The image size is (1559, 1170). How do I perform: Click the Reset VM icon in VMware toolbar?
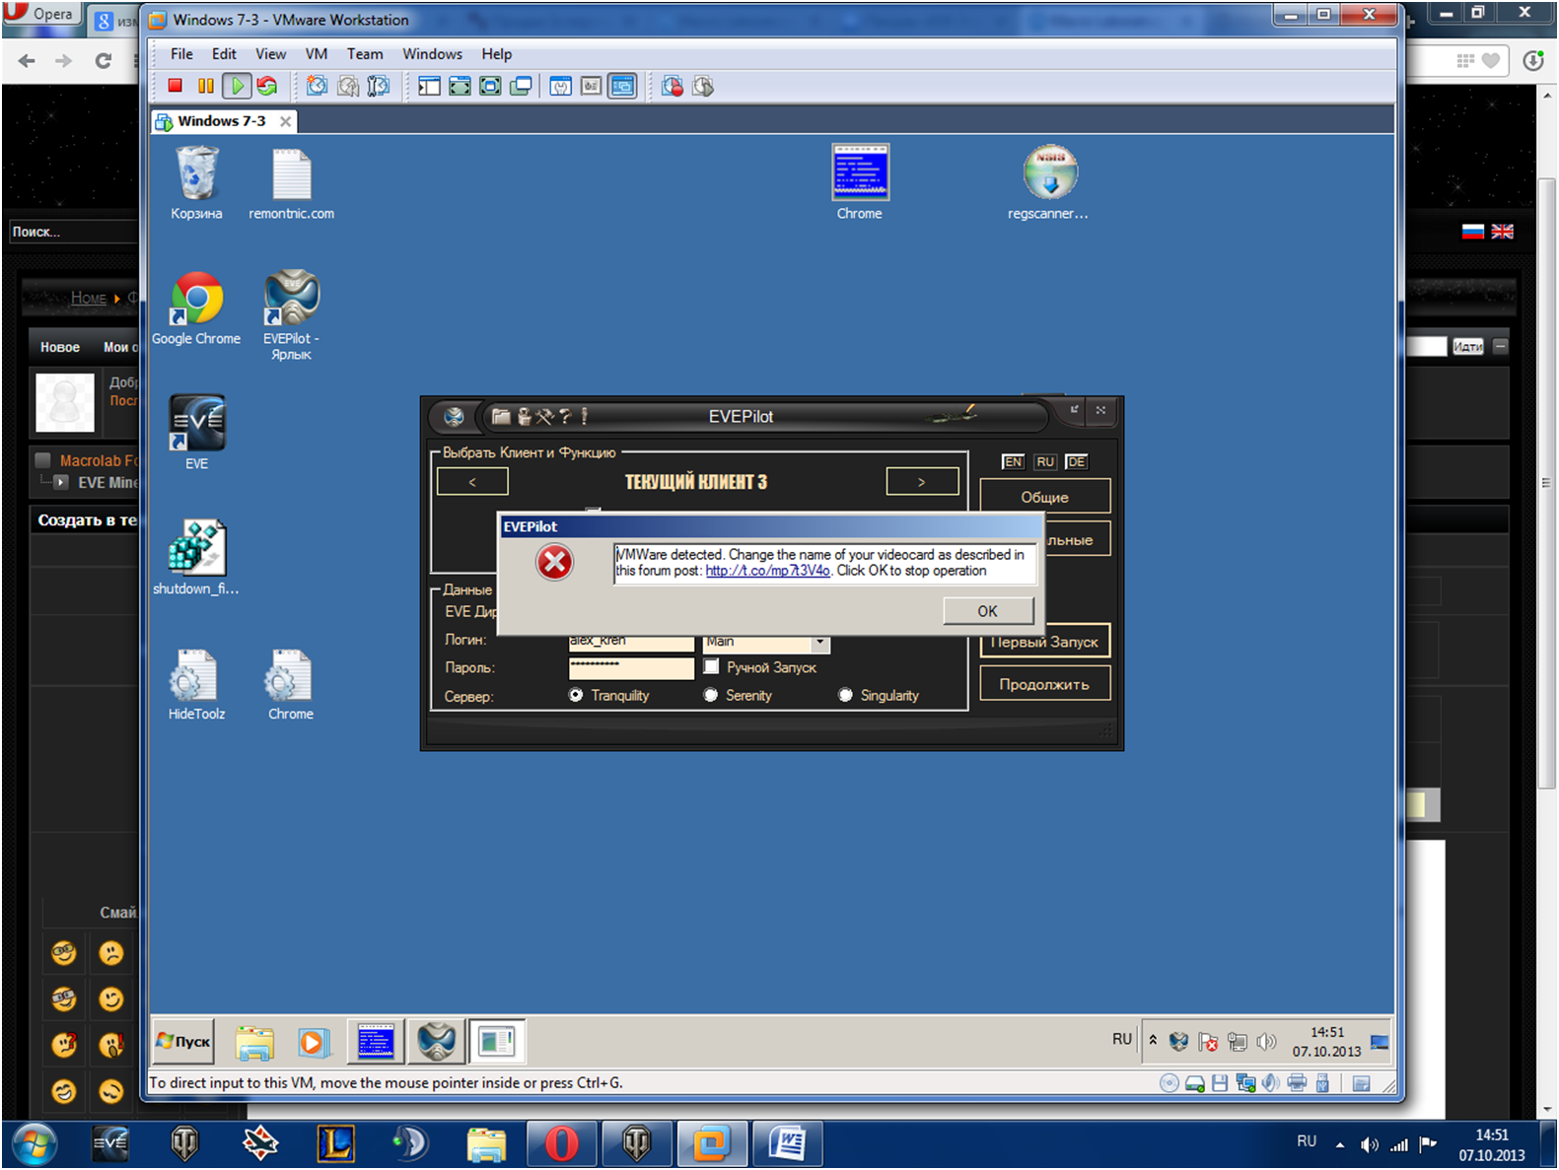click(x=266, y=86)
